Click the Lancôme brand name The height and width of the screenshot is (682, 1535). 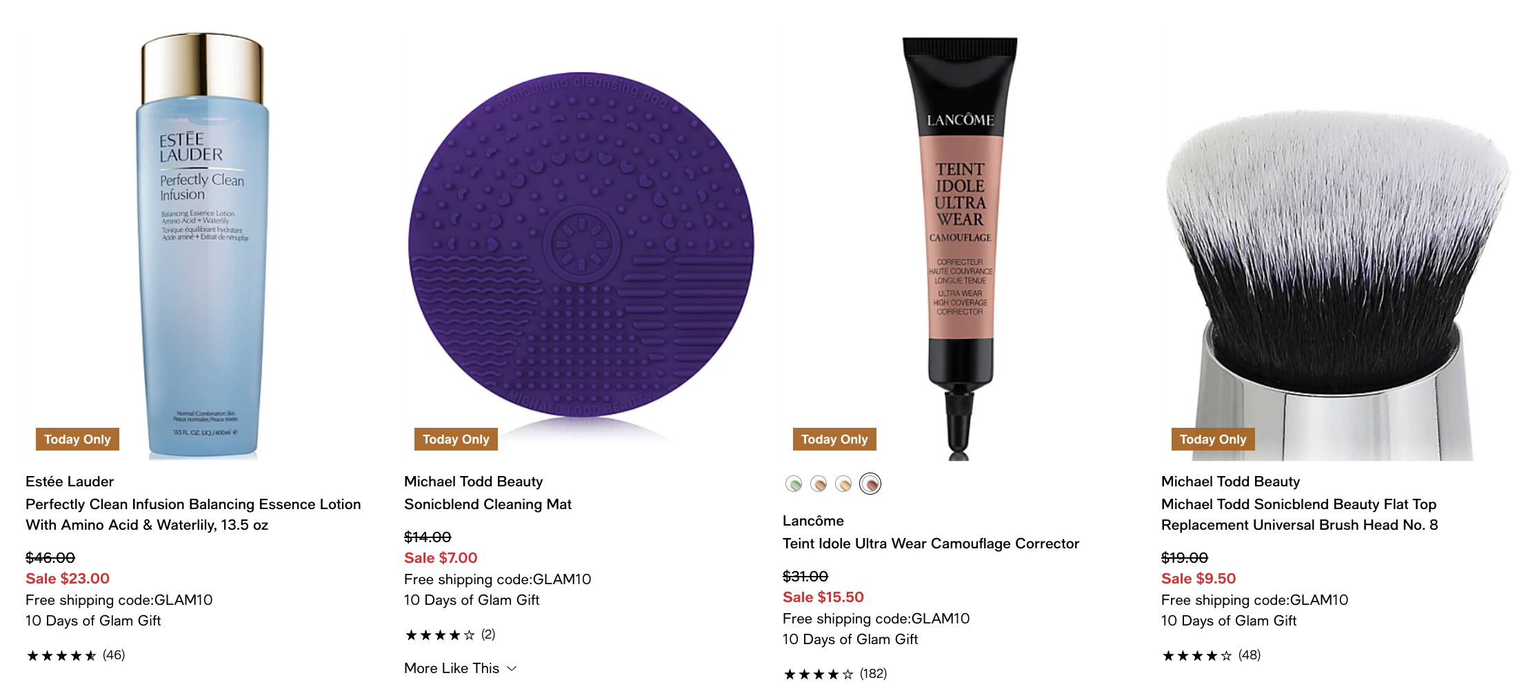[x=813, y=521]
